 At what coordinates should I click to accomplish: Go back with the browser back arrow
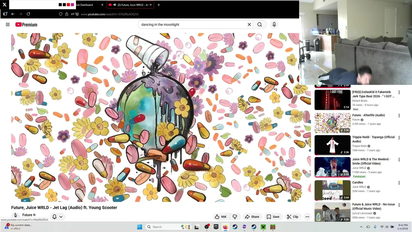(13, 14)
